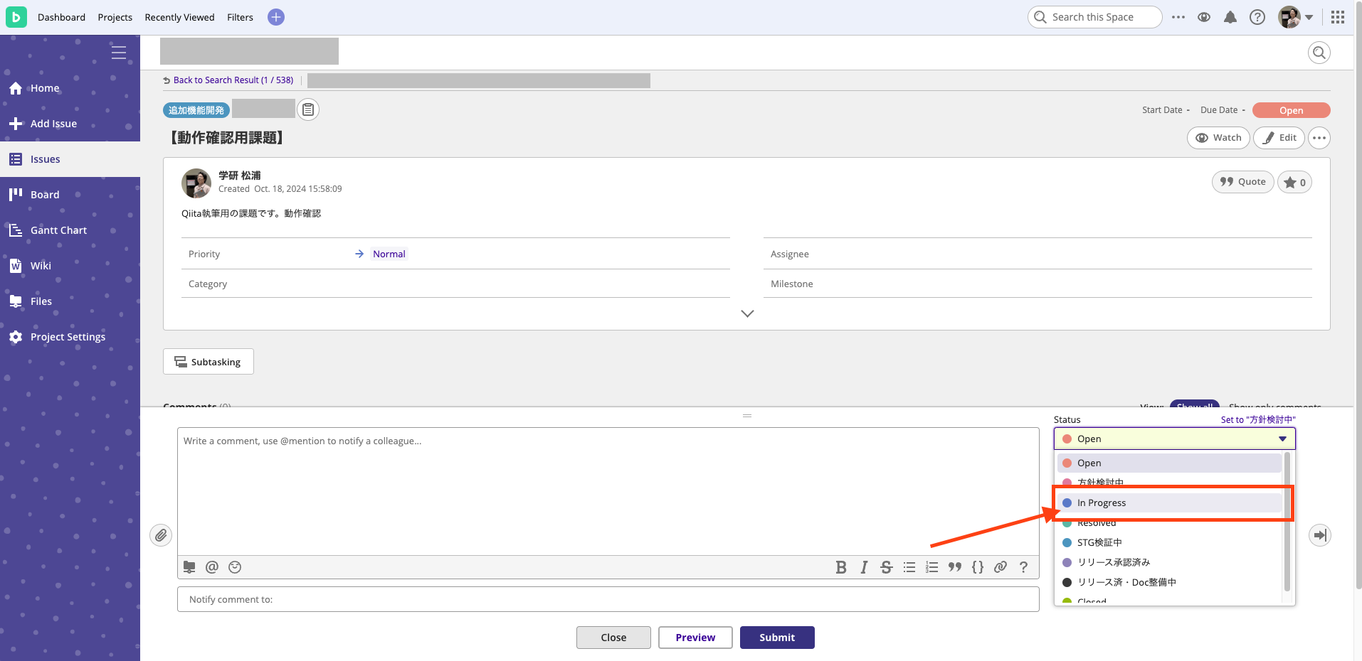Open Project Settings
The image size is (1362, 661).
(x=68, y=336)
